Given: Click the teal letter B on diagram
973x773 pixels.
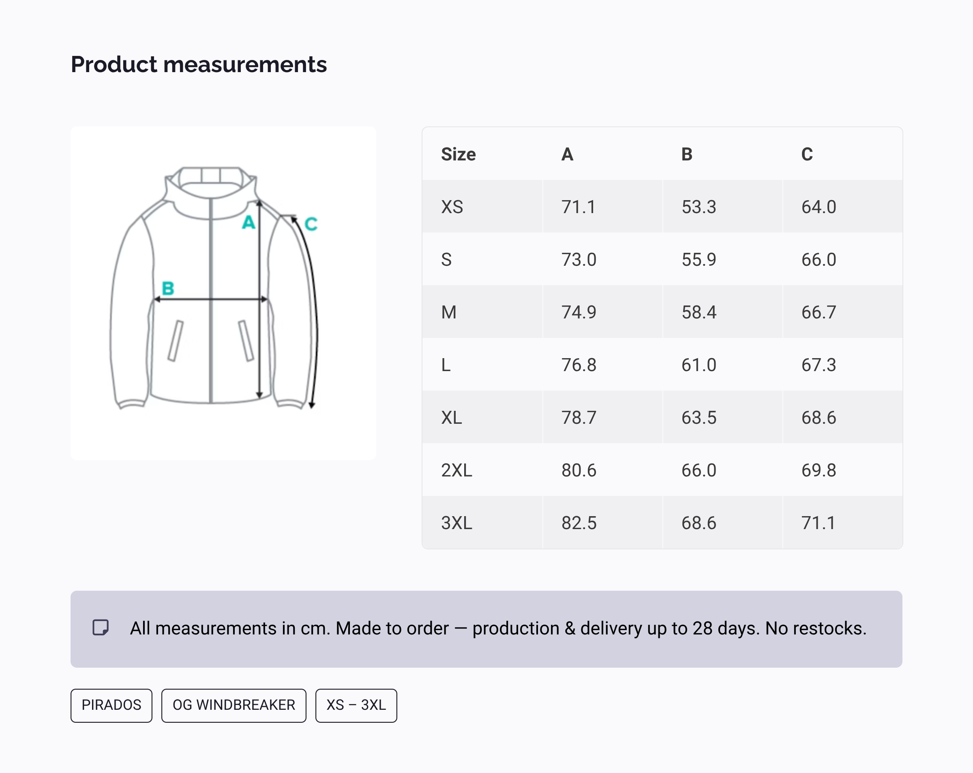Looking at the screenshot, I should (x=168, y=288).
